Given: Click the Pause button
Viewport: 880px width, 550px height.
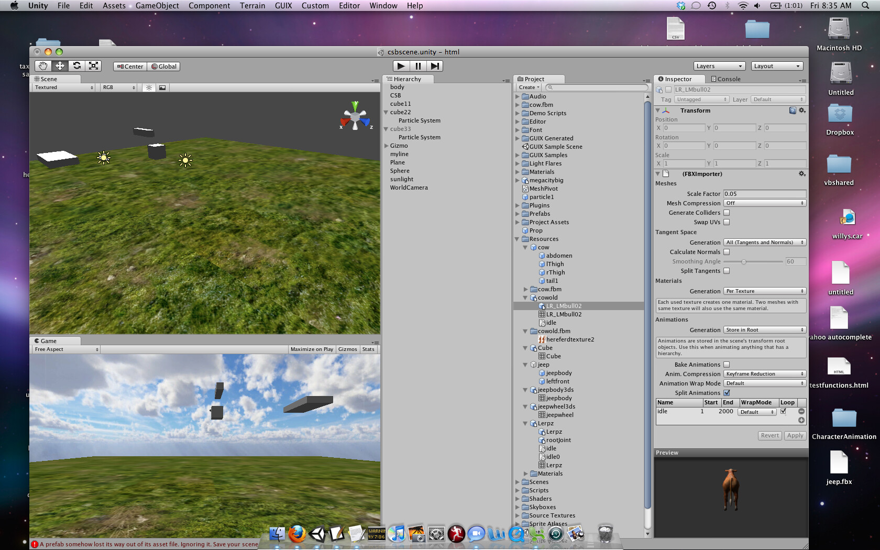Looking at the screenshot, I should [x=418, y=65].
